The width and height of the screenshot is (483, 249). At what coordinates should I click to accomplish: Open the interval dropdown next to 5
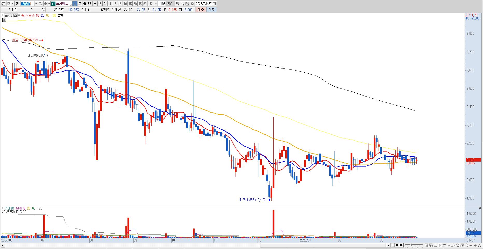[x=156, y=4]
